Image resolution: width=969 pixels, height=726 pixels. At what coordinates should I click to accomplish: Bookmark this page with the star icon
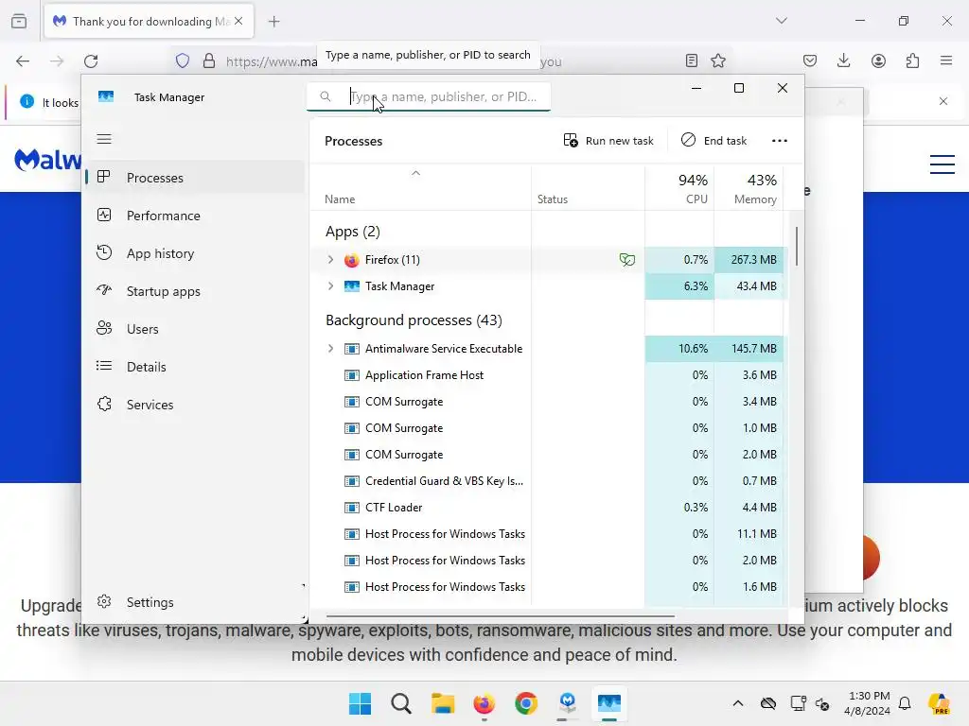click(718, 60)
